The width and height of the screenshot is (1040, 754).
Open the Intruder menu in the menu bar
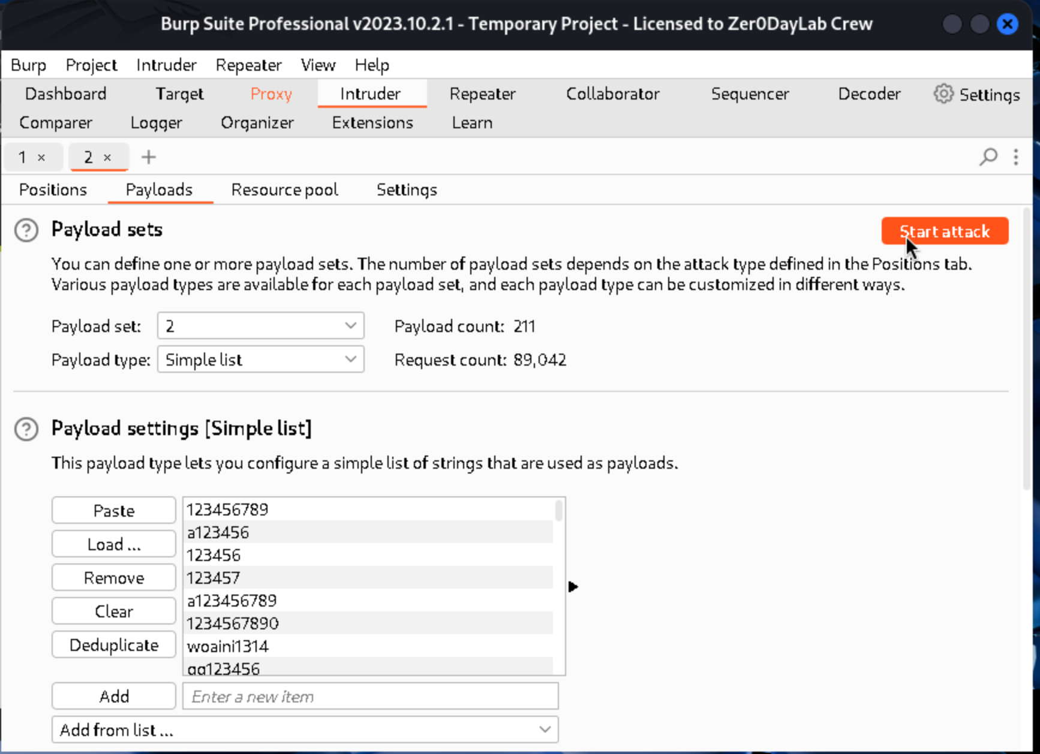166,65
